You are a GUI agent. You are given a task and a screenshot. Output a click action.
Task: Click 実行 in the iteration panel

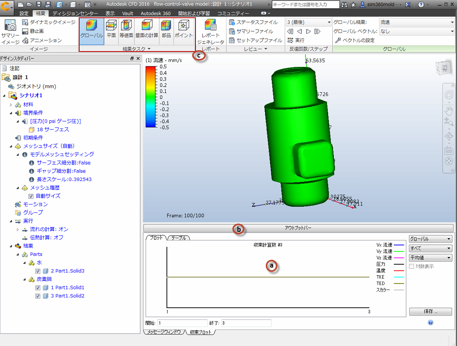click(x=296, y=40)
